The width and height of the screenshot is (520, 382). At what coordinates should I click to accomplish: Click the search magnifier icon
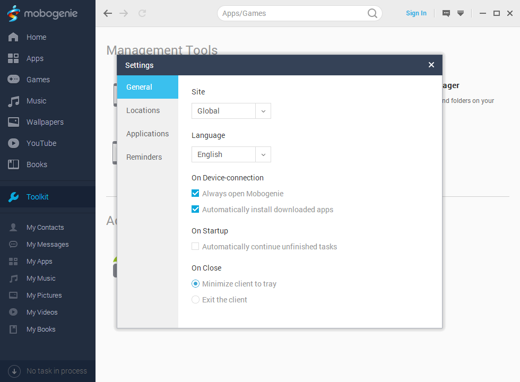pyautogui.click(x=372, y=13)
